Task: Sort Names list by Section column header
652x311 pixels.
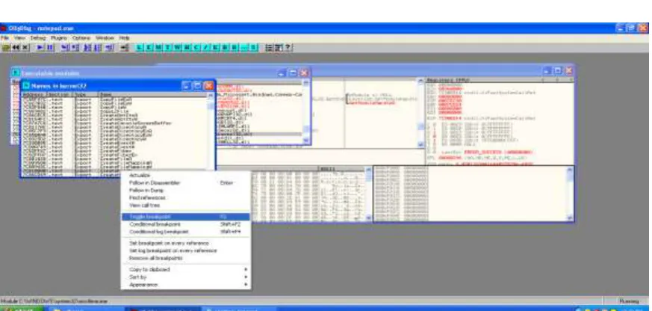Action: click(x=59, y=94)
